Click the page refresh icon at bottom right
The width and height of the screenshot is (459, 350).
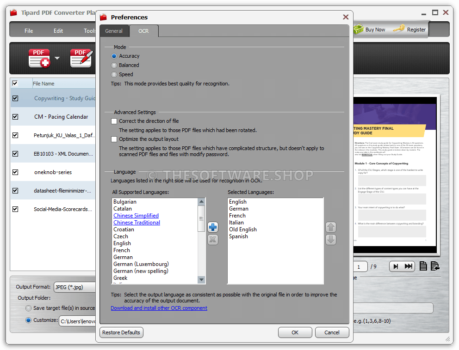tap(435, 266)
